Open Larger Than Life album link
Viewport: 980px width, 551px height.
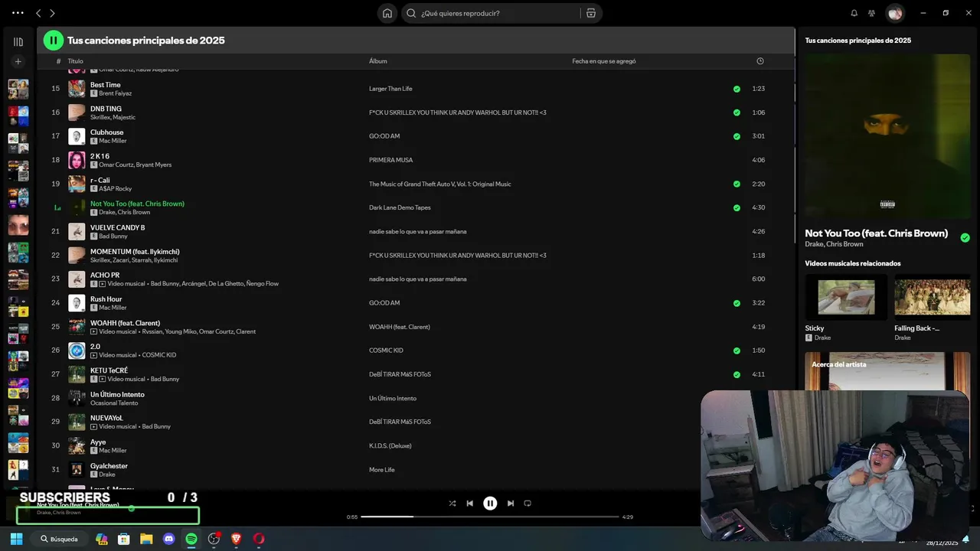[x=390, y=89]
